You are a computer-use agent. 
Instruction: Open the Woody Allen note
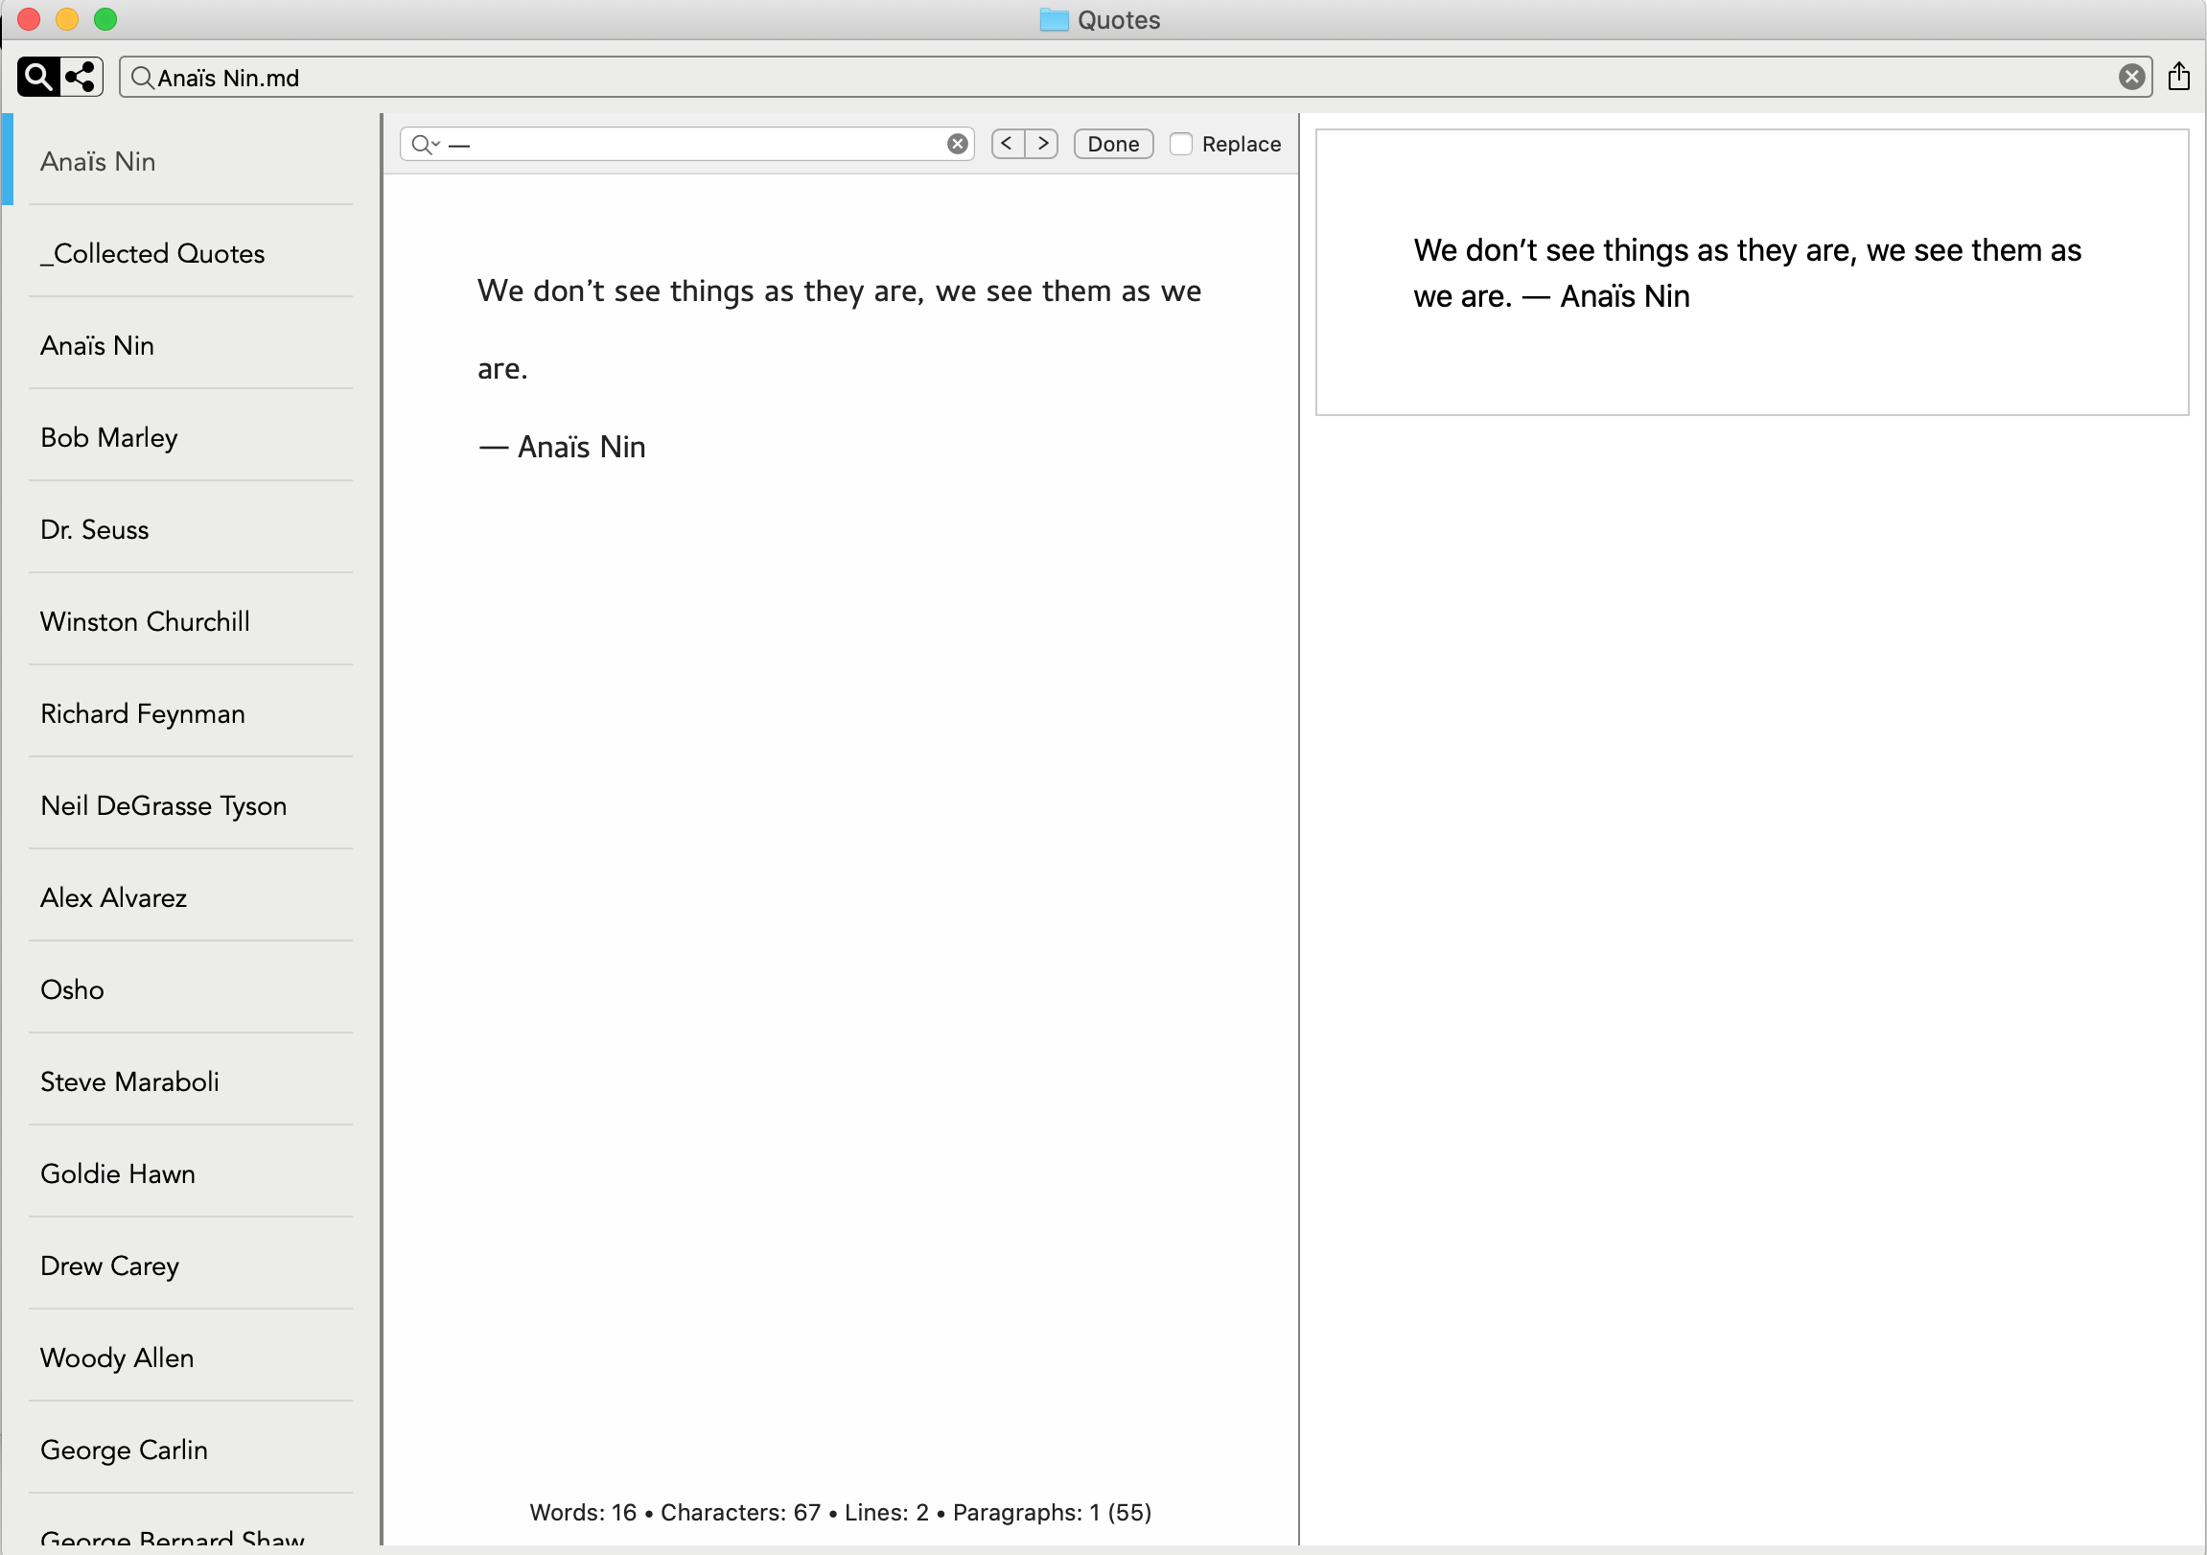(x=117, y=1358)
